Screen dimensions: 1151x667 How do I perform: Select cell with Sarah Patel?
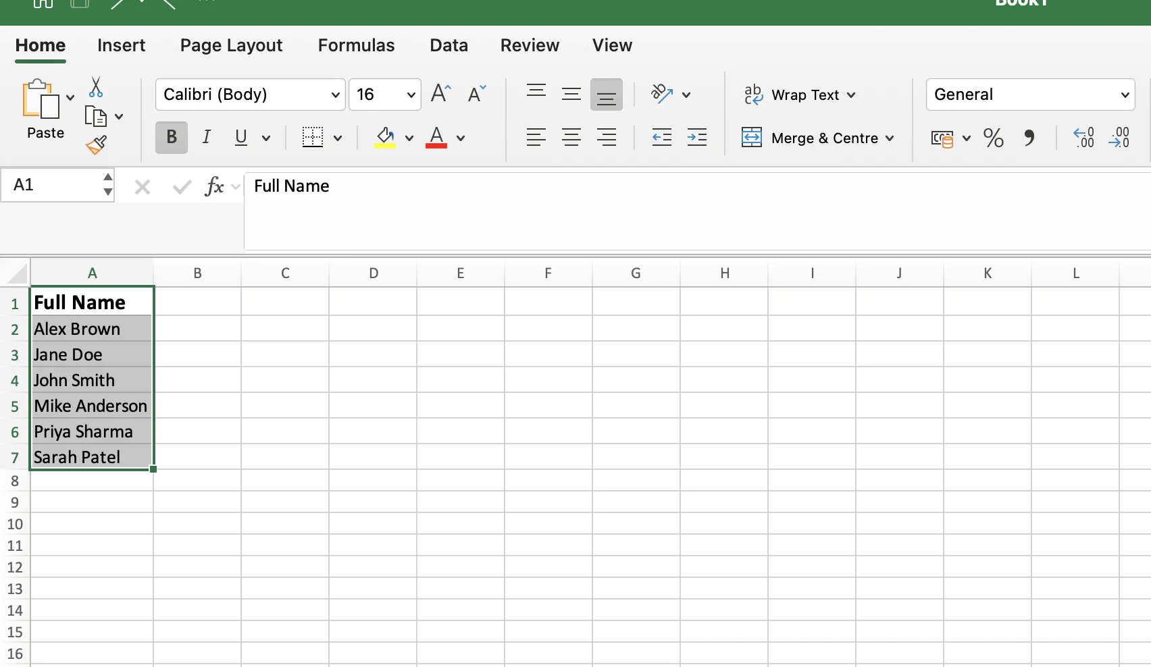point(92,457)
